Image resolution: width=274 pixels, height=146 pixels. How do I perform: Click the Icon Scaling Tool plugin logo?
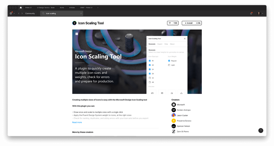click(74, 23)
